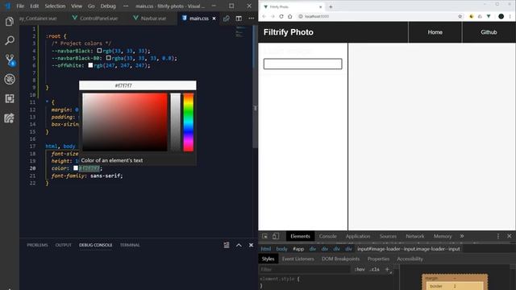
Task: Open the View menu
Action: (x=77, y=6)
